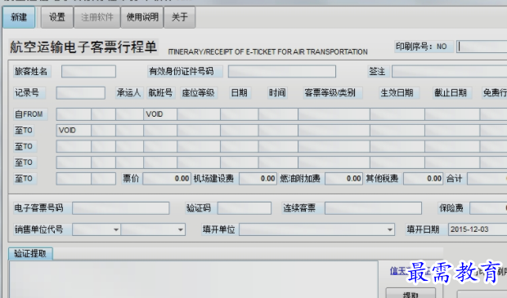507x298 pixels.
Task: Open the 设置 settings button
Action: coord(57,17)
